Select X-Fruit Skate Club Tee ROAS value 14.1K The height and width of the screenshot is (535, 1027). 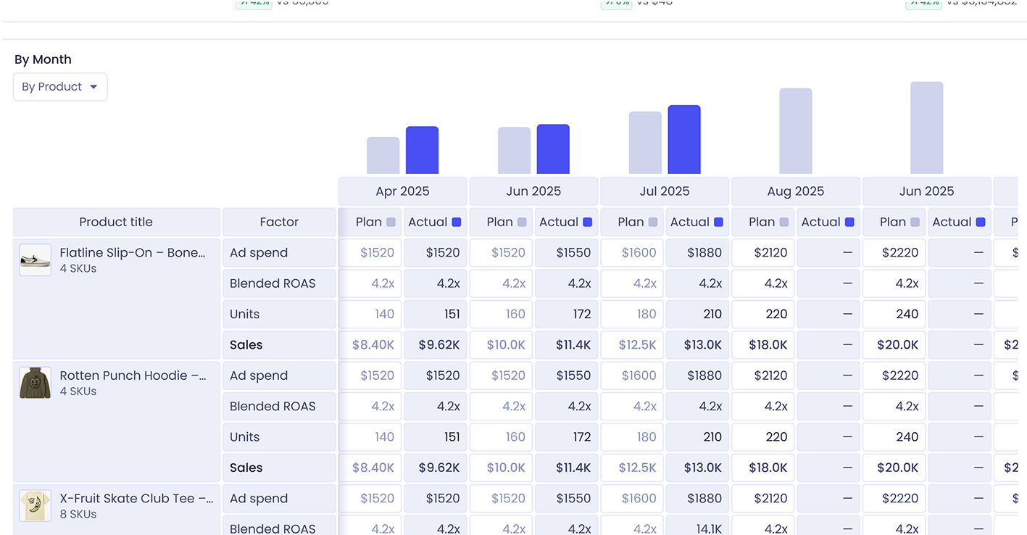click(697, 527)
